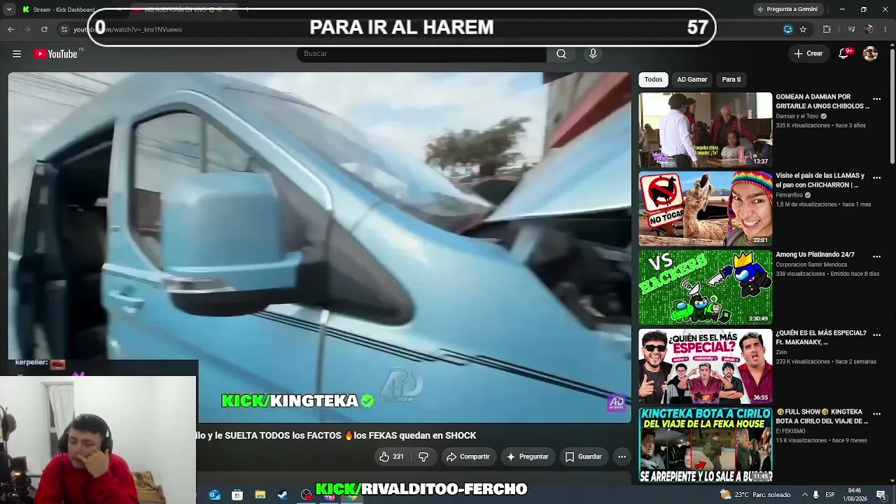Image resolution: width=896 pixels, height=504 pixels.
Task: Open the Chrome profile avatar
Action: click(869, 29)
